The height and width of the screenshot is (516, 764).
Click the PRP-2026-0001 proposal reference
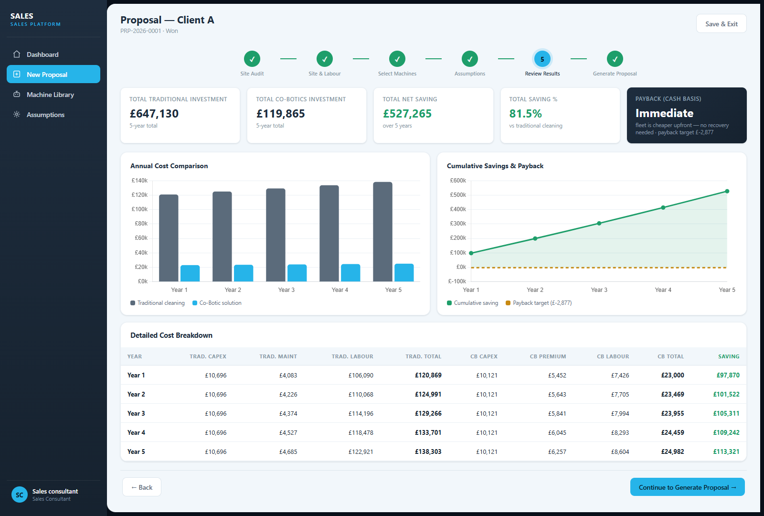coord(141,31)
